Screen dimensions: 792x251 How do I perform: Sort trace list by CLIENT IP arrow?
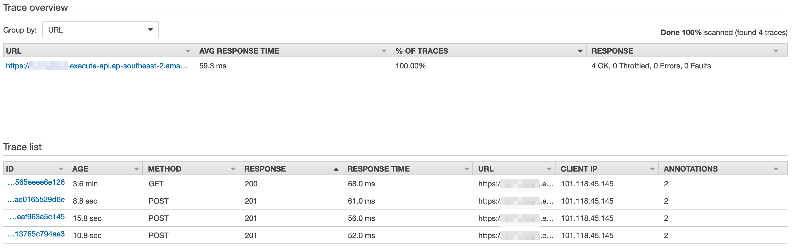[x=652, y=169]
